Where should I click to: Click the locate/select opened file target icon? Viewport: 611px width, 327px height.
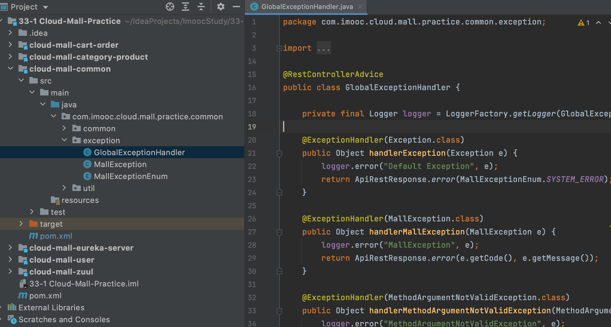(x=170, y=7)
